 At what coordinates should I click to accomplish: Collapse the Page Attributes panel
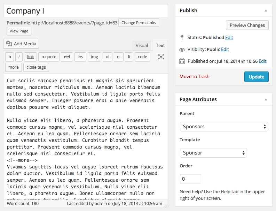tap(266, 99)
